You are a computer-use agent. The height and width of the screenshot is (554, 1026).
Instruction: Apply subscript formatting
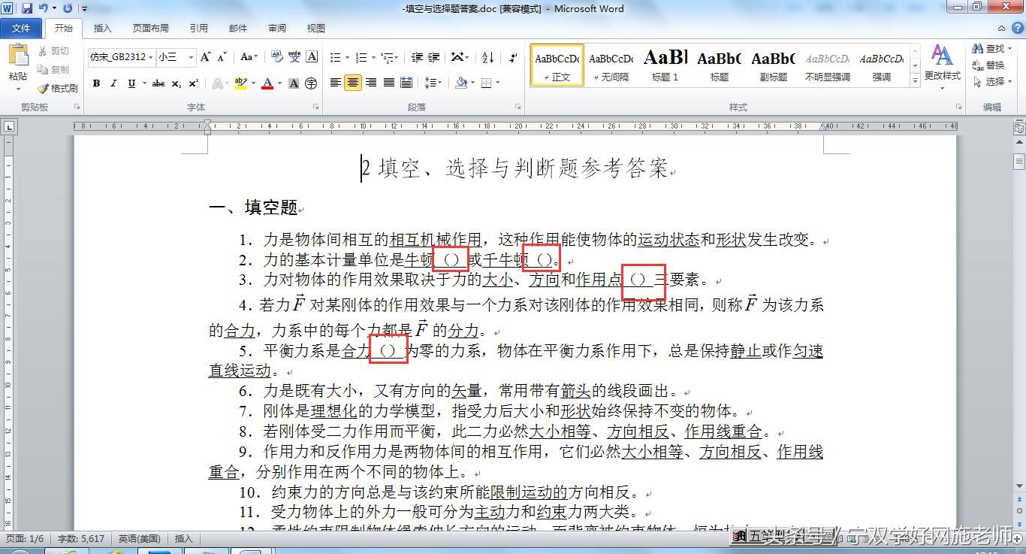point(177,83)
